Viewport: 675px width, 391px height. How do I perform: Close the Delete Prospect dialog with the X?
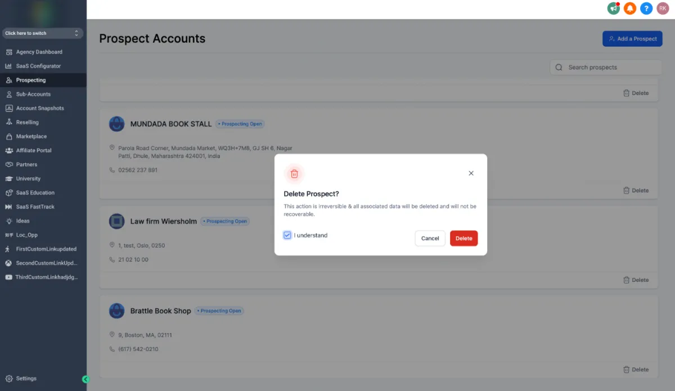tap(471, 173)
